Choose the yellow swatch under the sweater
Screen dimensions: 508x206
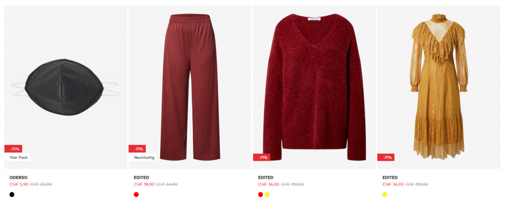pyautogui.click(x=267, y=195)
